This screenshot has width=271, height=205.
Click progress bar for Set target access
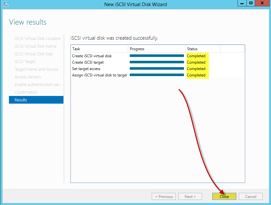pos(157,68)
